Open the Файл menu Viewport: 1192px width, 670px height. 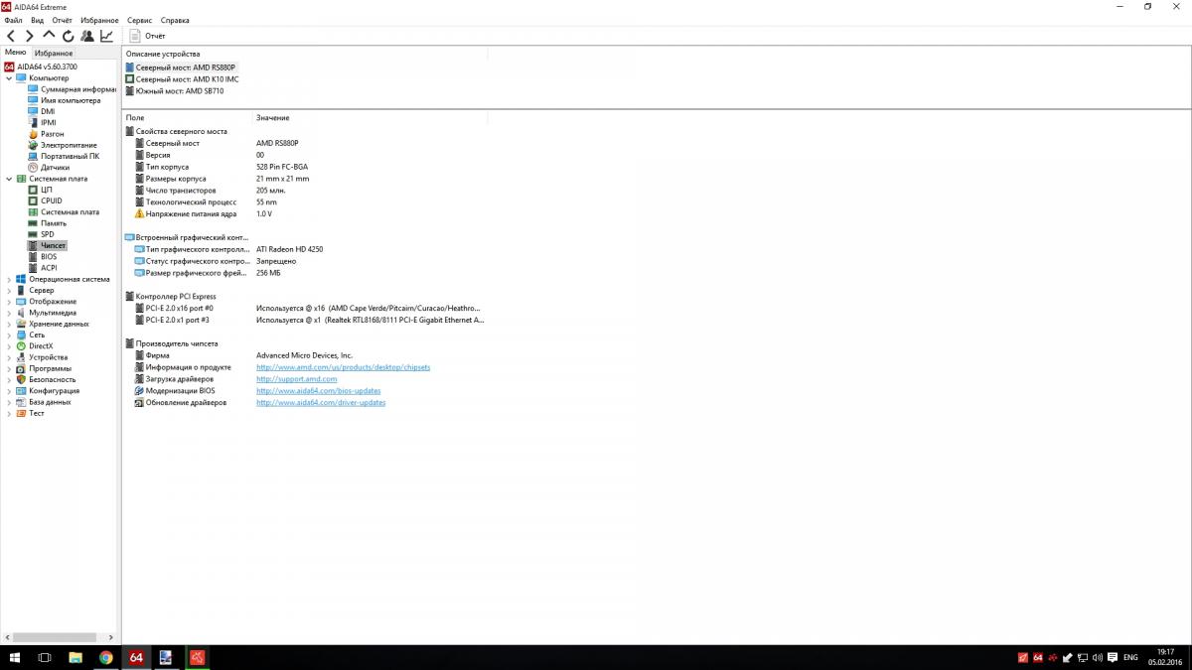tap(13, 20)
